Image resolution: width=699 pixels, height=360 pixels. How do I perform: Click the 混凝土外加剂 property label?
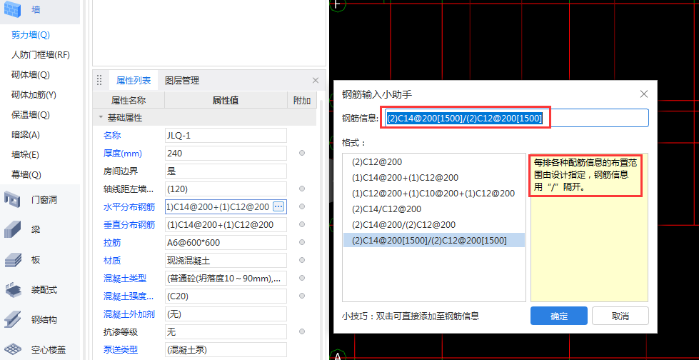pos(129,314)
